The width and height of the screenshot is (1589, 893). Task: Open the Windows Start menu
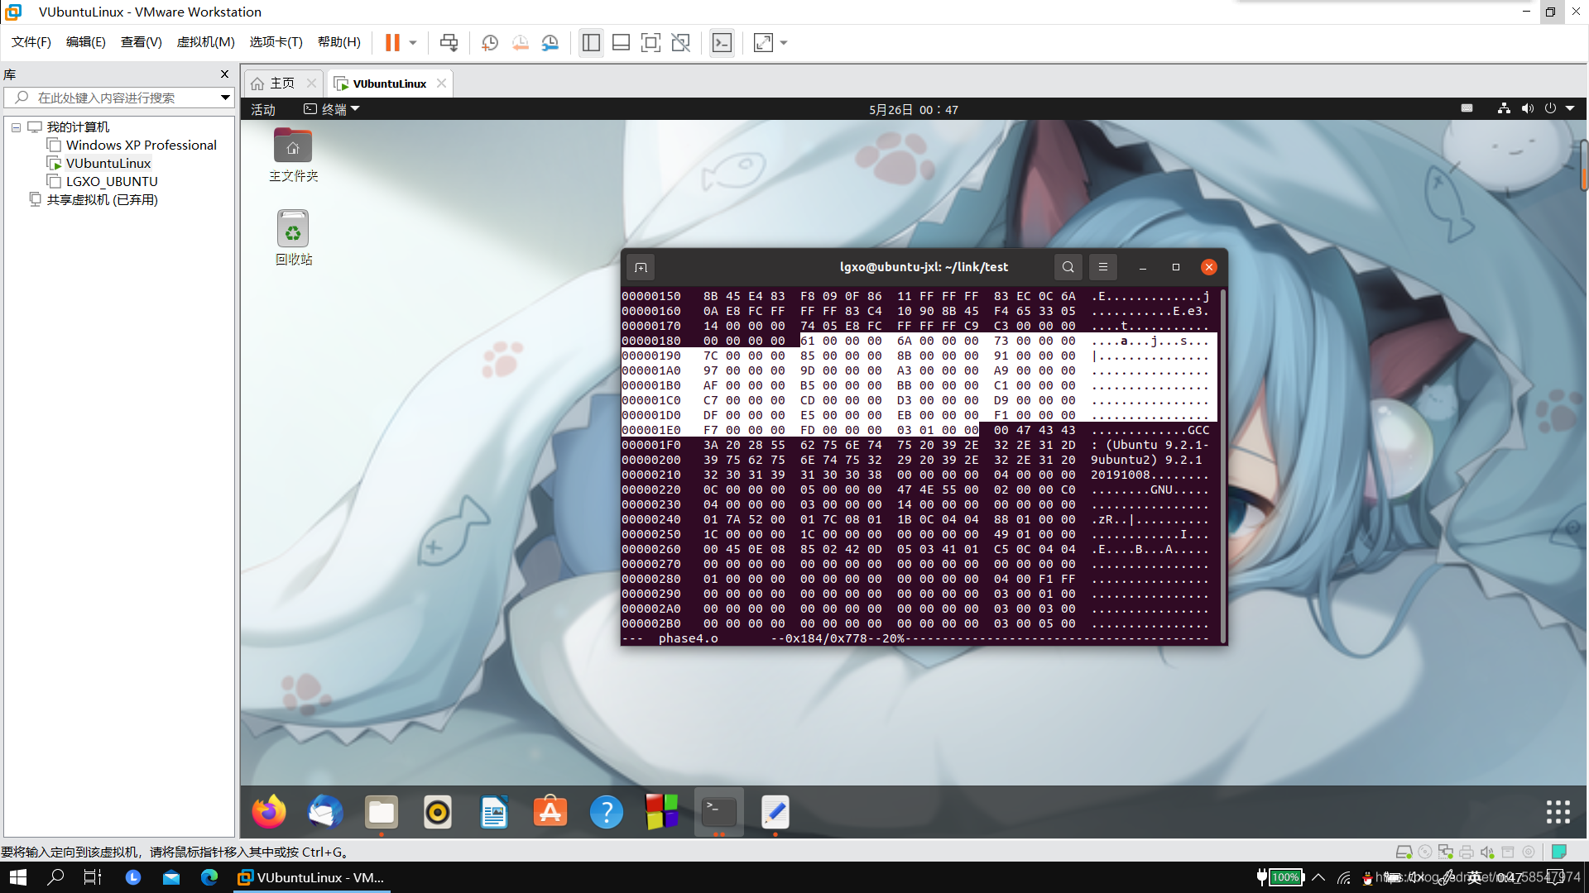[x=18, y=877]
